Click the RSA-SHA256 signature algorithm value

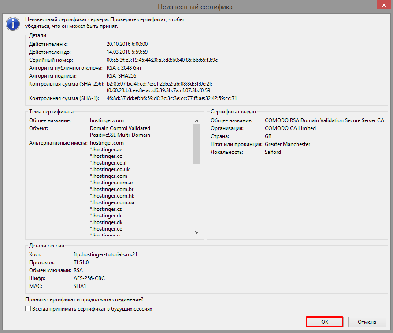(121, 76)
